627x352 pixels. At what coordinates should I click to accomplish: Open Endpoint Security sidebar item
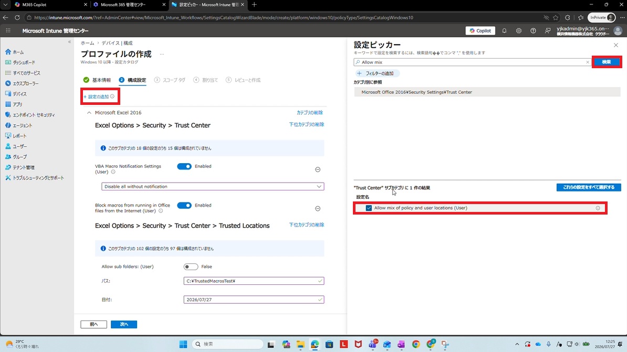tap(30, 115)
